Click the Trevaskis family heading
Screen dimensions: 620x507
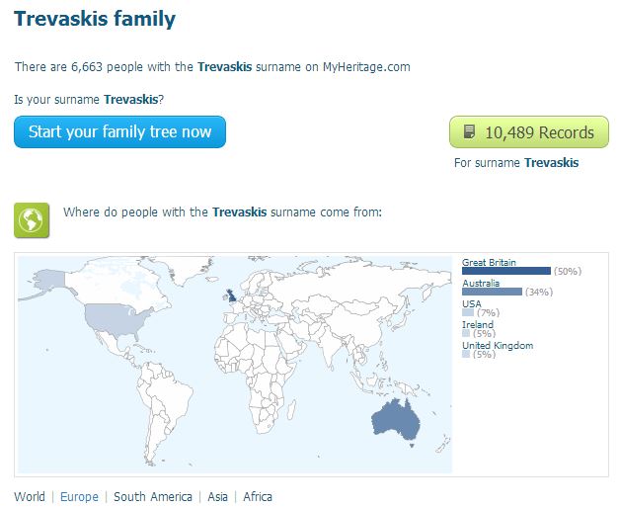(x=95, y=19)
